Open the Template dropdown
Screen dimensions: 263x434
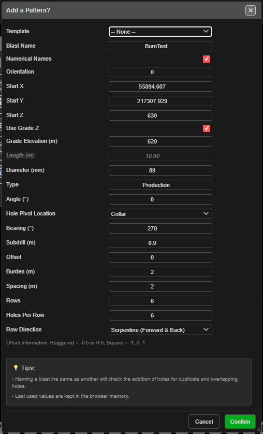tap(160, 32)
